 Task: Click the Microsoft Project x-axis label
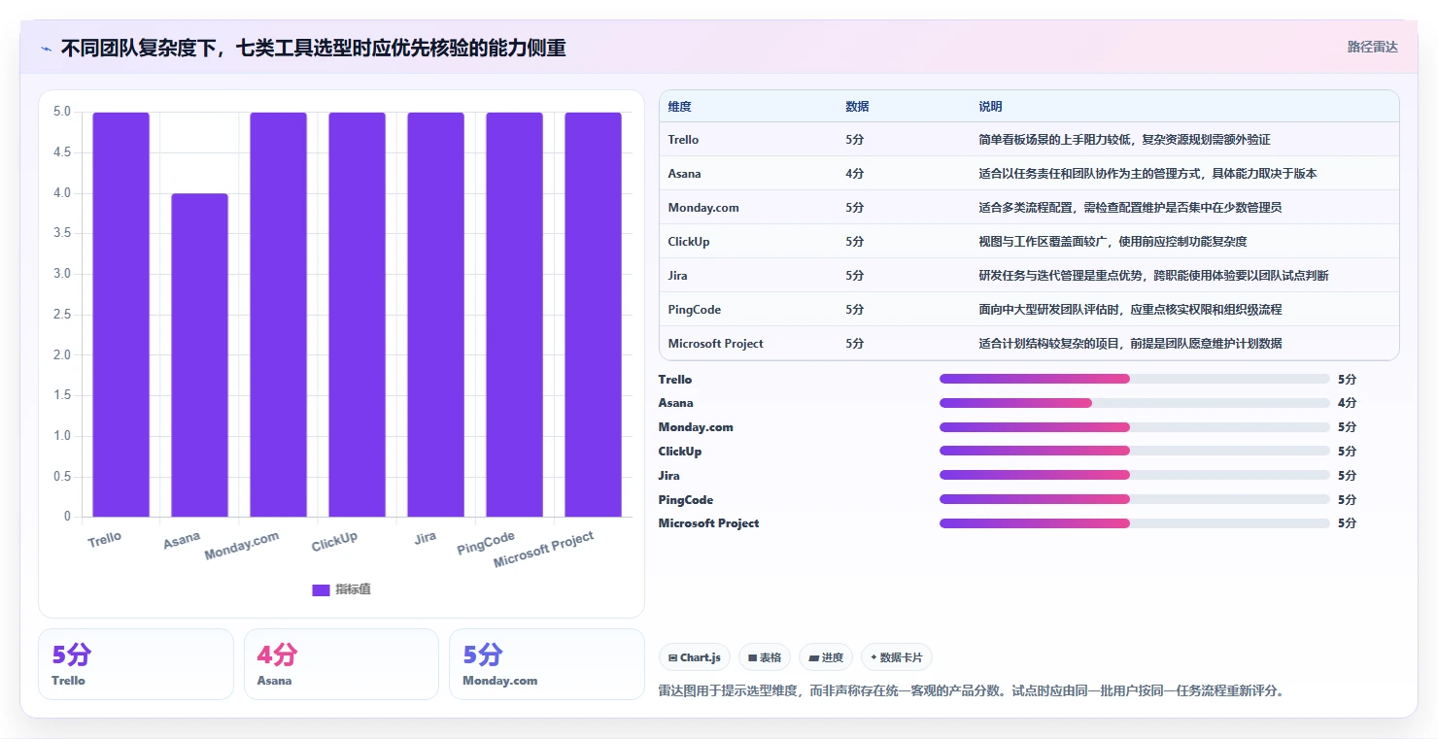click(543, 550)
